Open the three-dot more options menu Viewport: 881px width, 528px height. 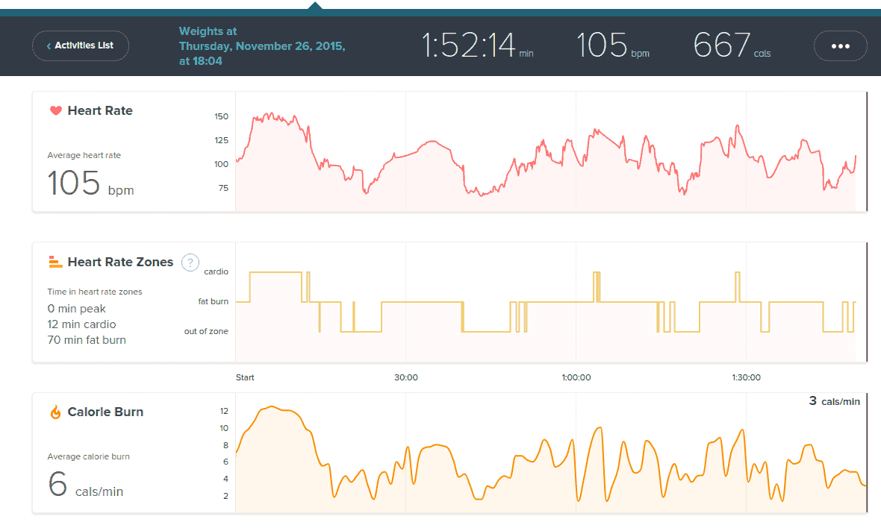(840, 45)
